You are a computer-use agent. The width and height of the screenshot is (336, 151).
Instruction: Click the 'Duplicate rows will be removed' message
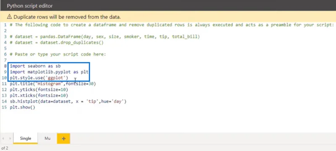[x=67, y=17]
